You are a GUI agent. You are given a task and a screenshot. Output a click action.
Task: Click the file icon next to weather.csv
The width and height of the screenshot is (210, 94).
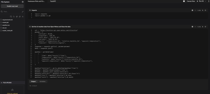[1, 25]
